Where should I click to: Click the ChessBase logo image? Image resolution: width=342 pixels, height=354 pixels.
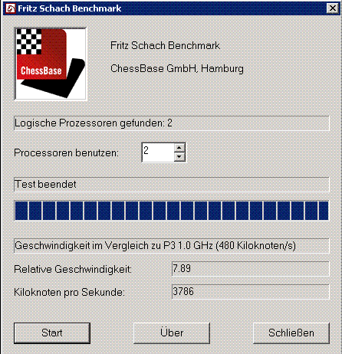pyautogui.click(x=51, y=64)
